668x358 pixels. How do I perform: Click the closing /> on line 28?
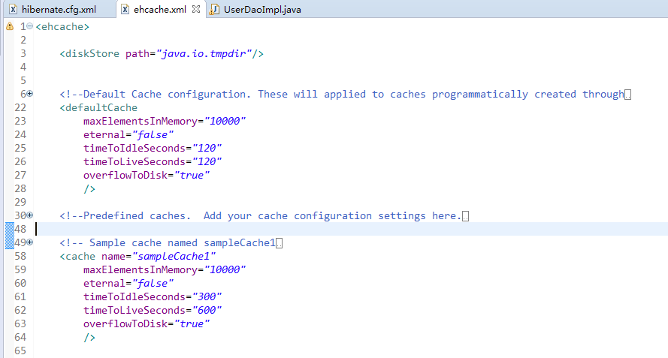pos(89,189)
